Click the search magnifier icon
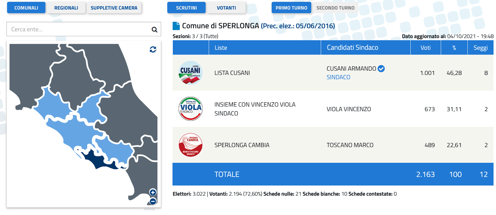The width and height of the screenshot is (496, 215). pos(154,29)
